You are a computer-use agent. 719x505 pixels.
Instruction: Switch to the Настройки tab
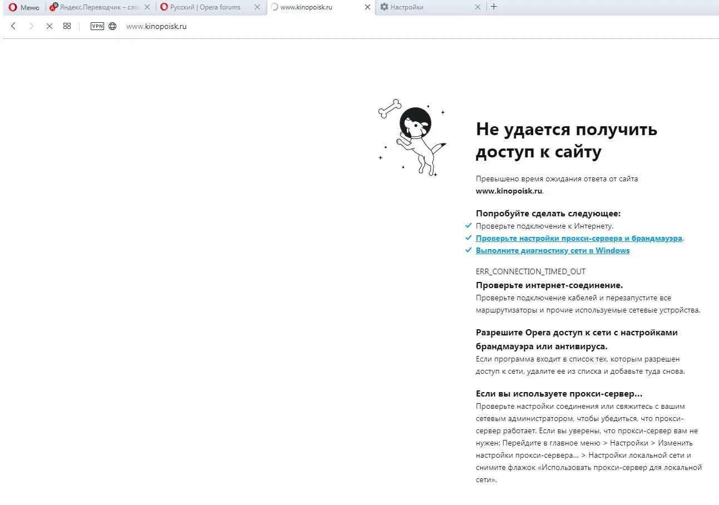(x=430, y=7)
